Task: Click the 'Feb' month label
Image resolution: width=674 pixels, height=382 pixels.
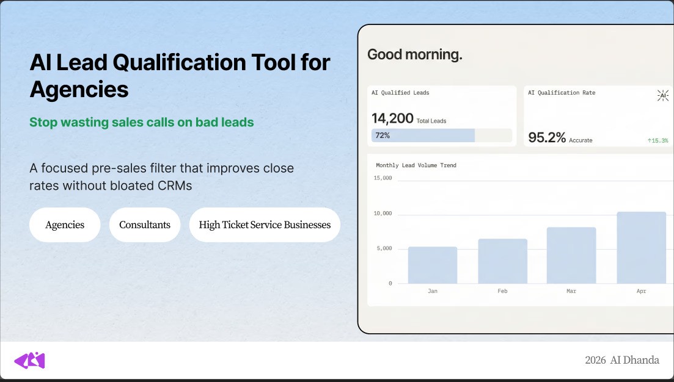Action: tap(502, 291)
